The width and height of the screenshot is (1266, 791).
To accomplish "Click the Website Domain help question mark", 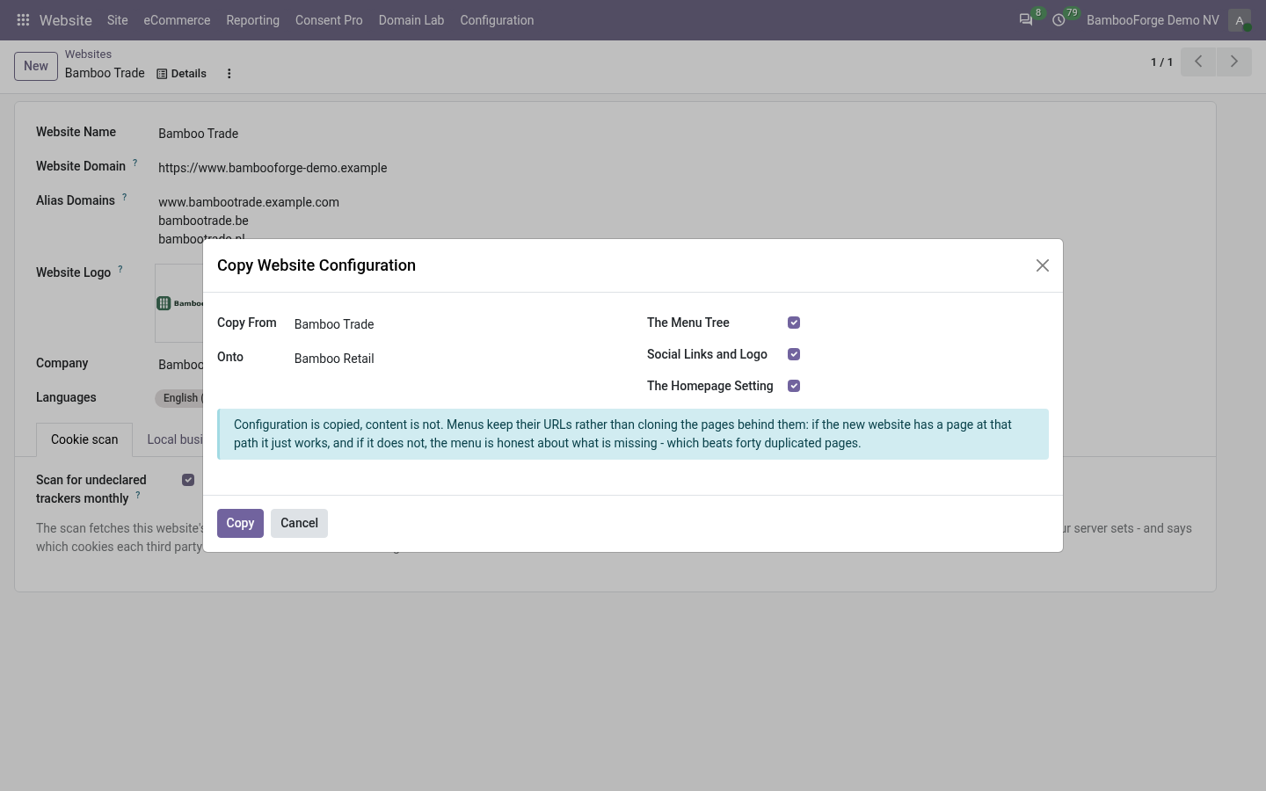I will 135,163.
